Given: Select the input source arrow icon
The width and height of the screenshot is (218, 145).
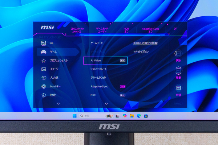Looking at the screenshot, I should click(x=44, y=78).
